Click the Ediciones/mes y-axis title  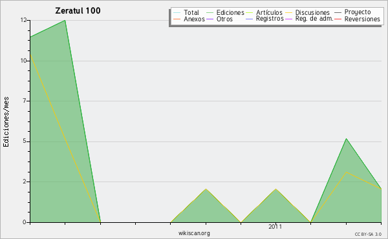point(6,122)
